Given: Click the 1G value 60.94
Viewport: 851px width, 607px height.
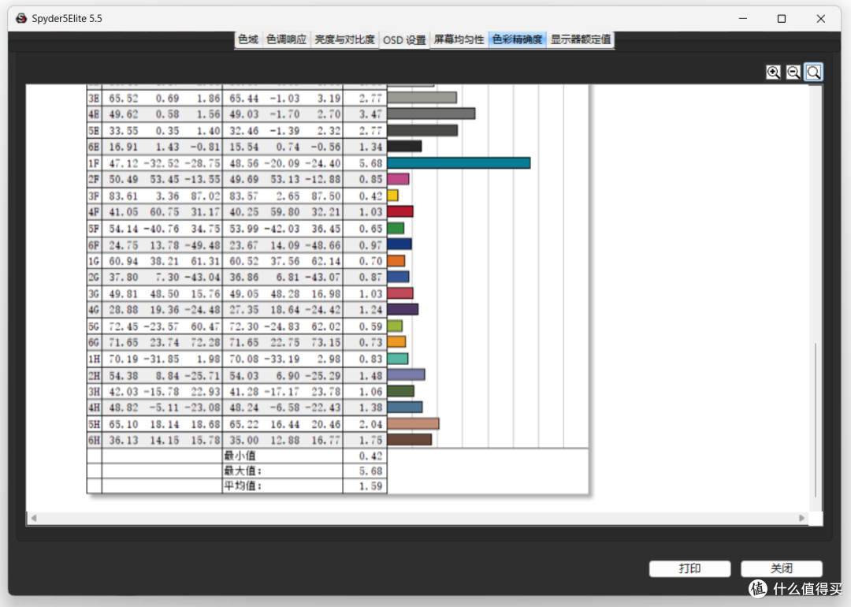Looking at the screenshot, I should pyautogui.click(x=123, y=261).
